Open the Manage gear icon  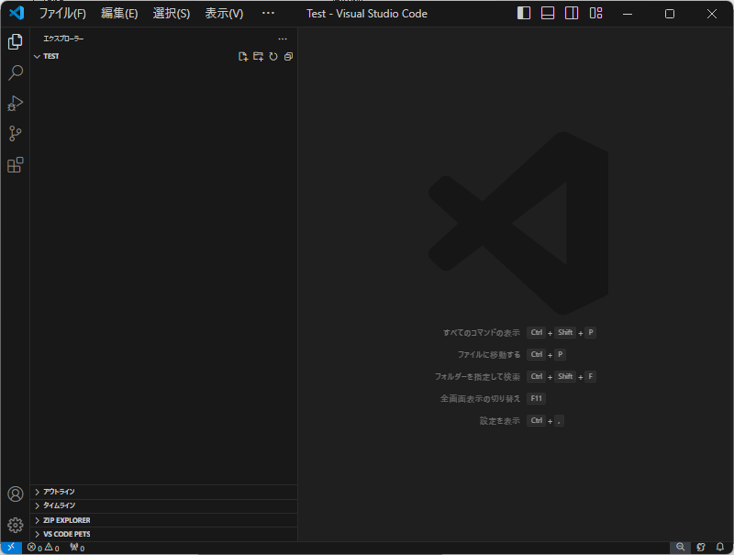pyautogui.click(x=15, y=525)
